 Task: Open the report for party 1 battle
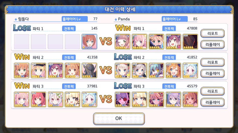[x=213, y=34]
